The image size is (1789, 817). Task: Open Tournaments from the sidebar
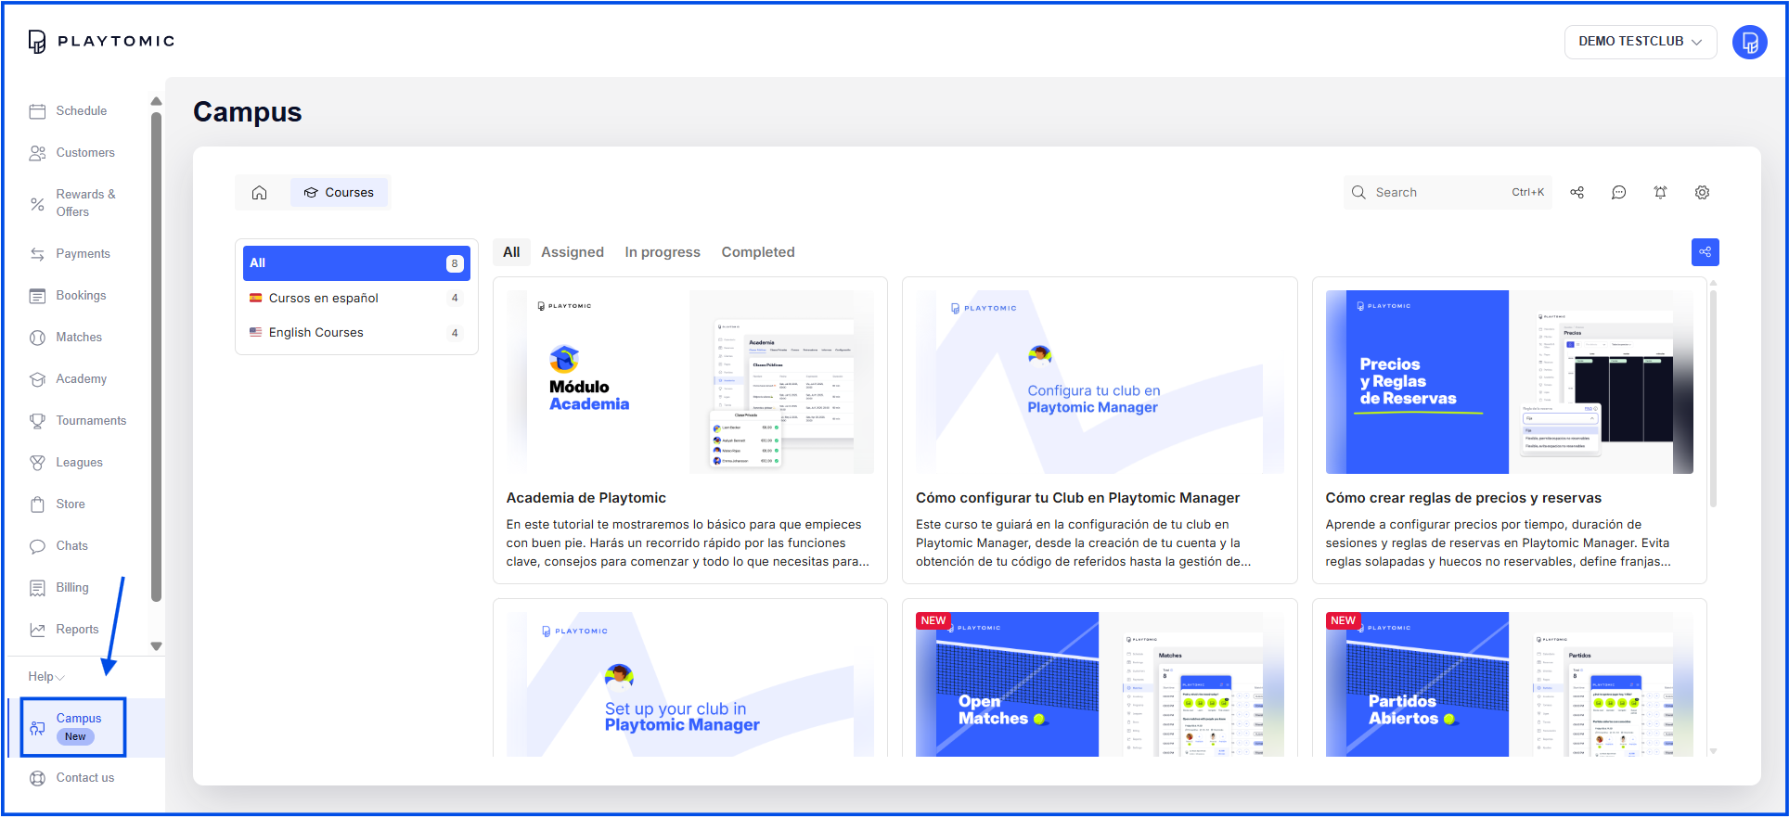click(x=90, y=421)
